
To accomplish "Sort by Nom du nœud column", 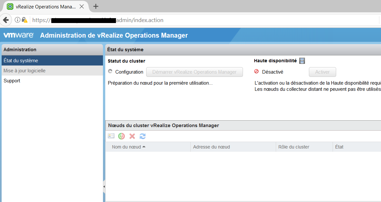I will click(148, 147).
